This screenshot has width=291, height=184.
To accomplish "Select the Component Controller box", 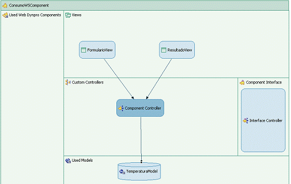I will (140, 108).
